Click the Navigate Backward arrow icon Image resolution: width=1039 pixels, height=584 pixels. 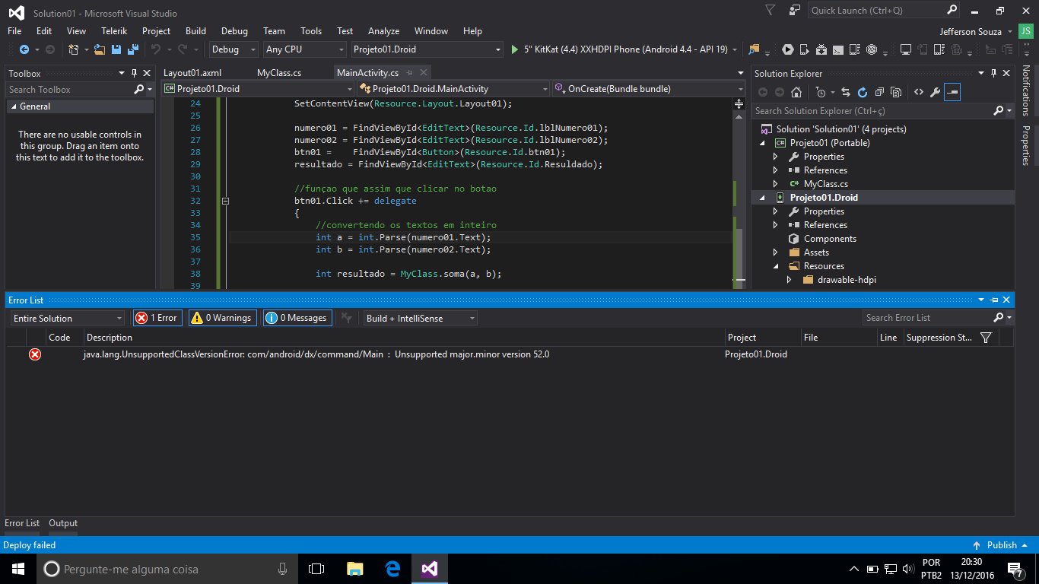click(24, 49)
